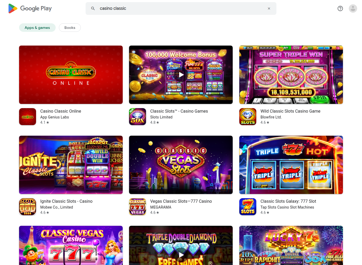Open Wild Classic Slots app icon
This screenshot has width=362, height=265.
pos(248,117)
